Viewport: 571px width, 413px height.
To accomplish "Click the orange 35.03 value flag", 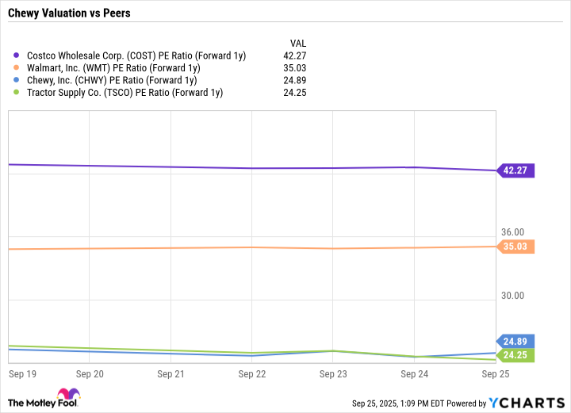I will point(515,247).
